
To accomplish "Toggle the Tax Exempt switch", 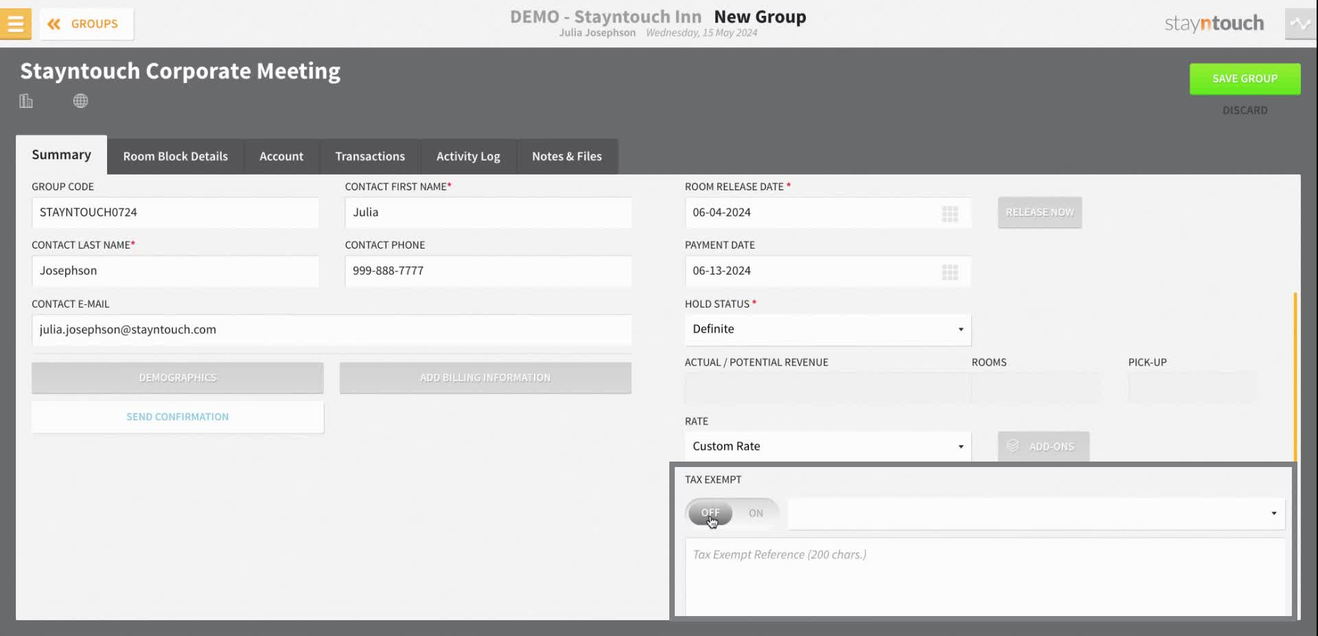I will click(732, 513).
